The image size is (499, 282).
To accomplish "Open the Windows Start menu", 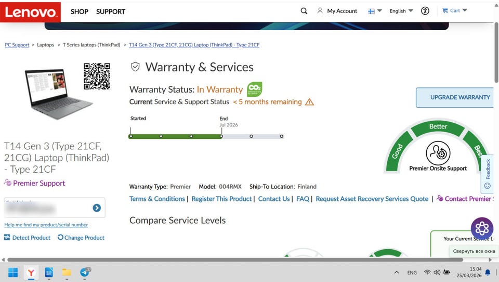I will coord(12,273).
